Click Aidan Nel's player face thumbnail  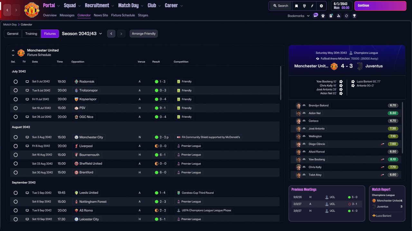point(298,113)
